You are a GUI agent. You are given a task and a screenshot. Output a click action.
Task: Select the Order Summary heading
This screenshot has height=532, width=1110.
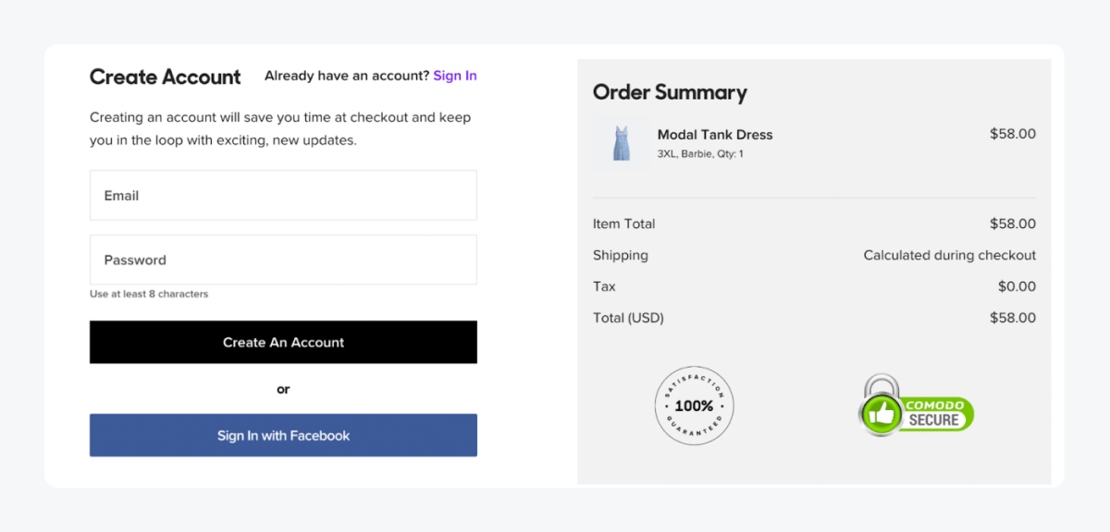pyautogui.click(x=669, y=92)
